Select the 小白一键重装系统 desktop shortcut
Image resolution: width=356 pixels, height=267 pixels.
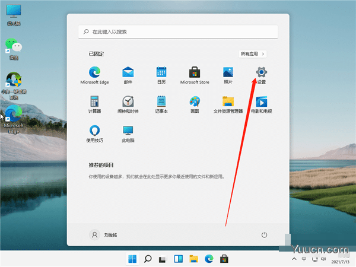coord(14,86)
